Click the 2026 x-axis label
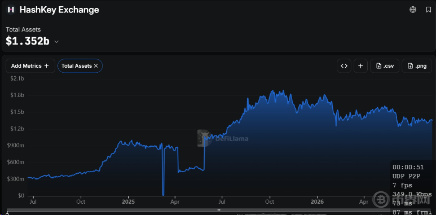436x215 pixels. (318, 201)
